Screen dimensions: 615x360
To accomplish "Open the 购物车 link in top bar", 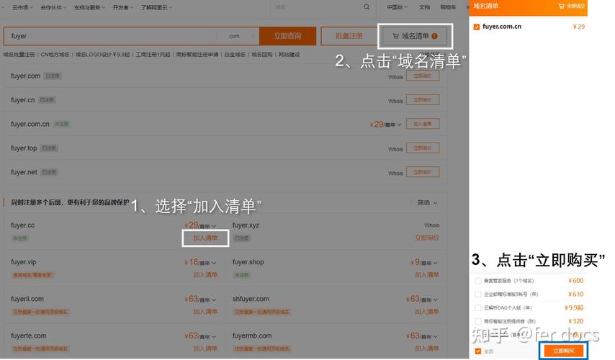I will pos(448,7).
